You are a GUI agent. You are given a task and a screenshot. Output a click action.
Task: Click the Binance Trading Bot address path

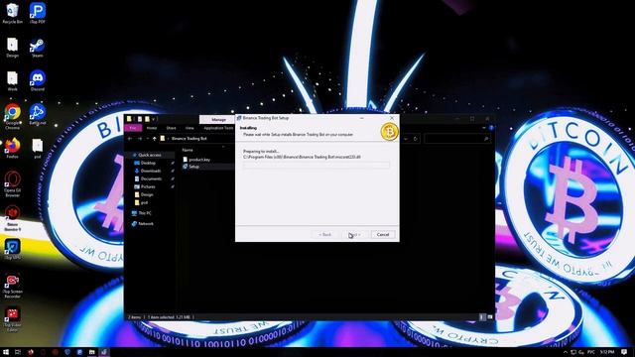[x=189, y=139]
